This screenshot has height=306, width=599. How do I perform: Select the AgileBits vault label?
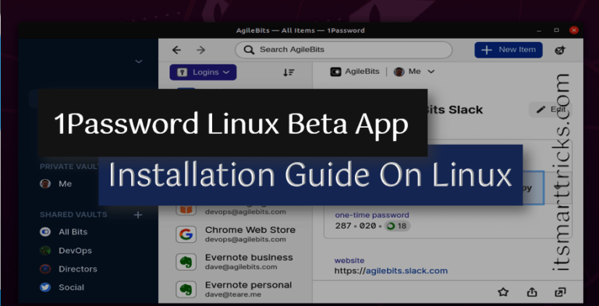point(362,72)
